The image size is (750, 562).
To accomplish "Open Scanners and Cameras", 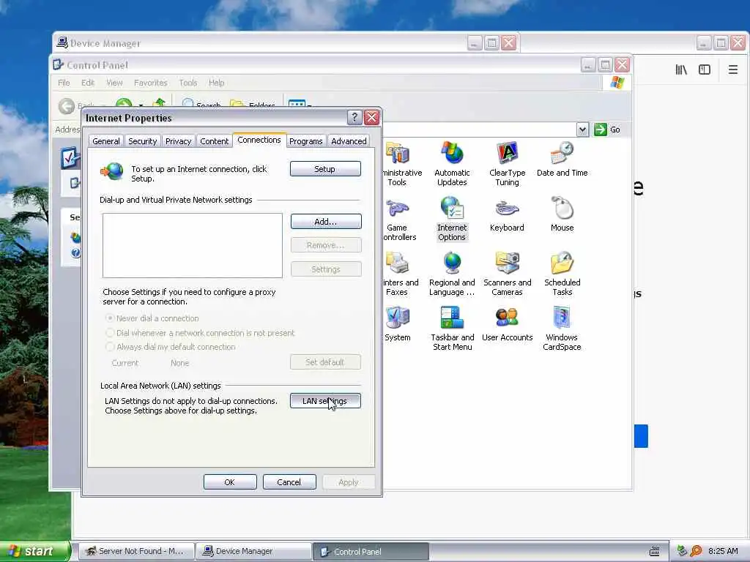I will click(507, 274).
